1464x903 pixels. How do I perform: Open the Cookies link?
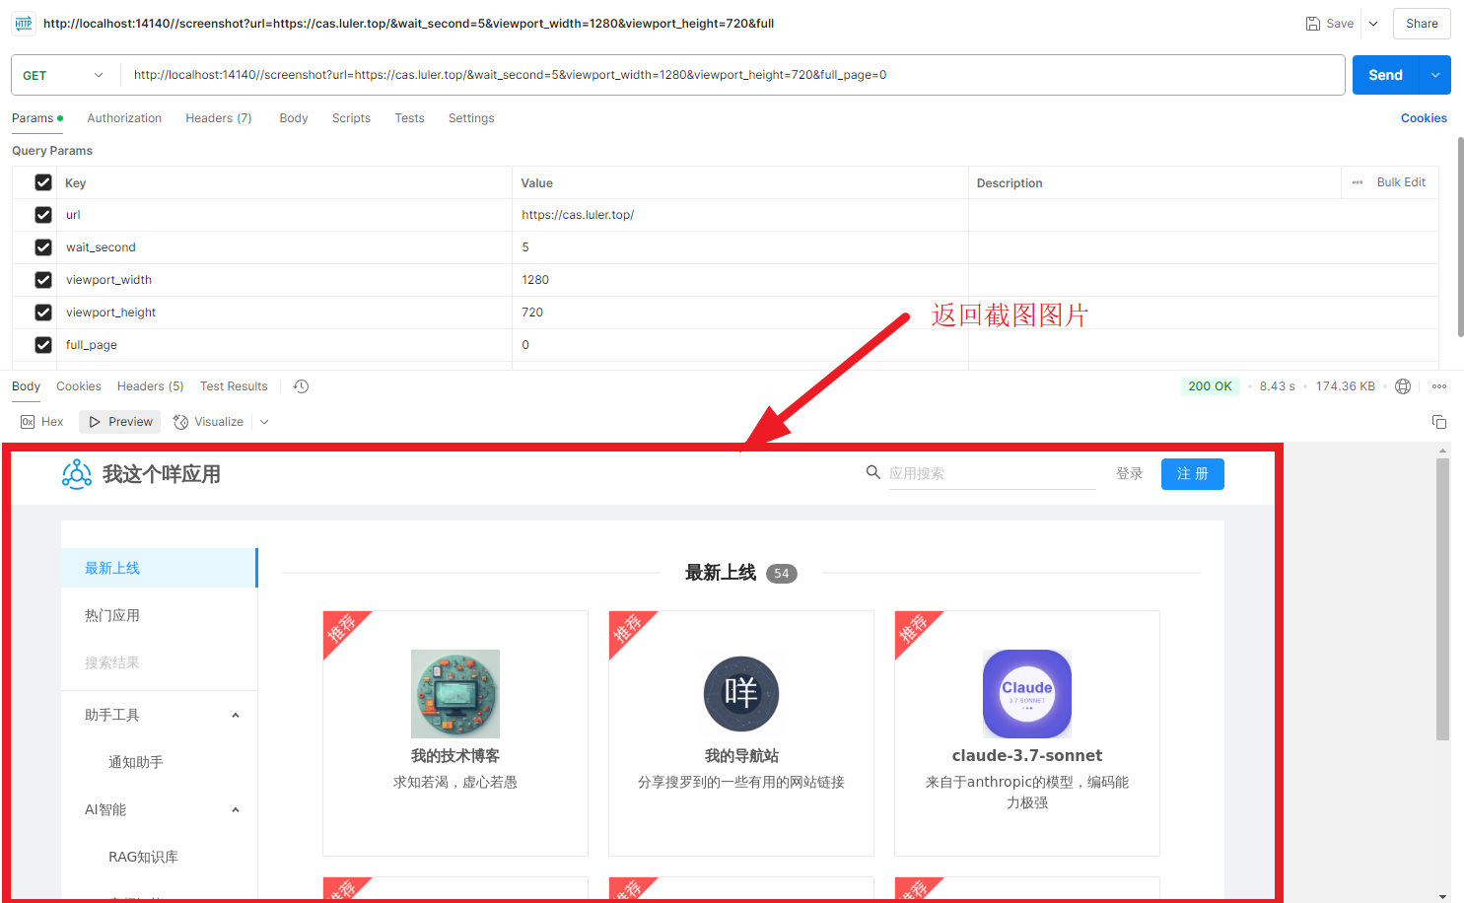click(x=1424, y=118)
